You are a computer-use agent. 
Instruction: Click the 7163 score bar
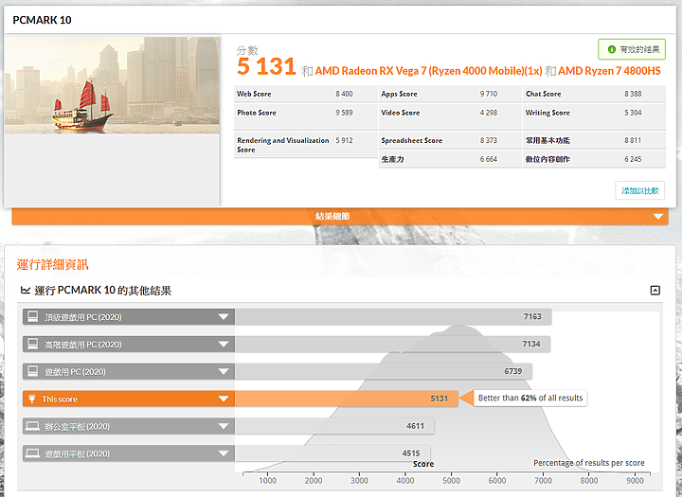[393, 317]
